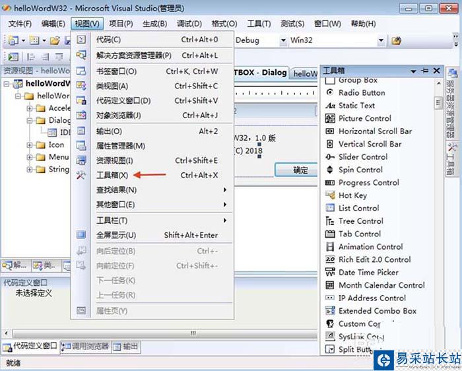Select Static Text control in toolbox
The height and width of the screenshot is (371, 462).
(350, 106)
